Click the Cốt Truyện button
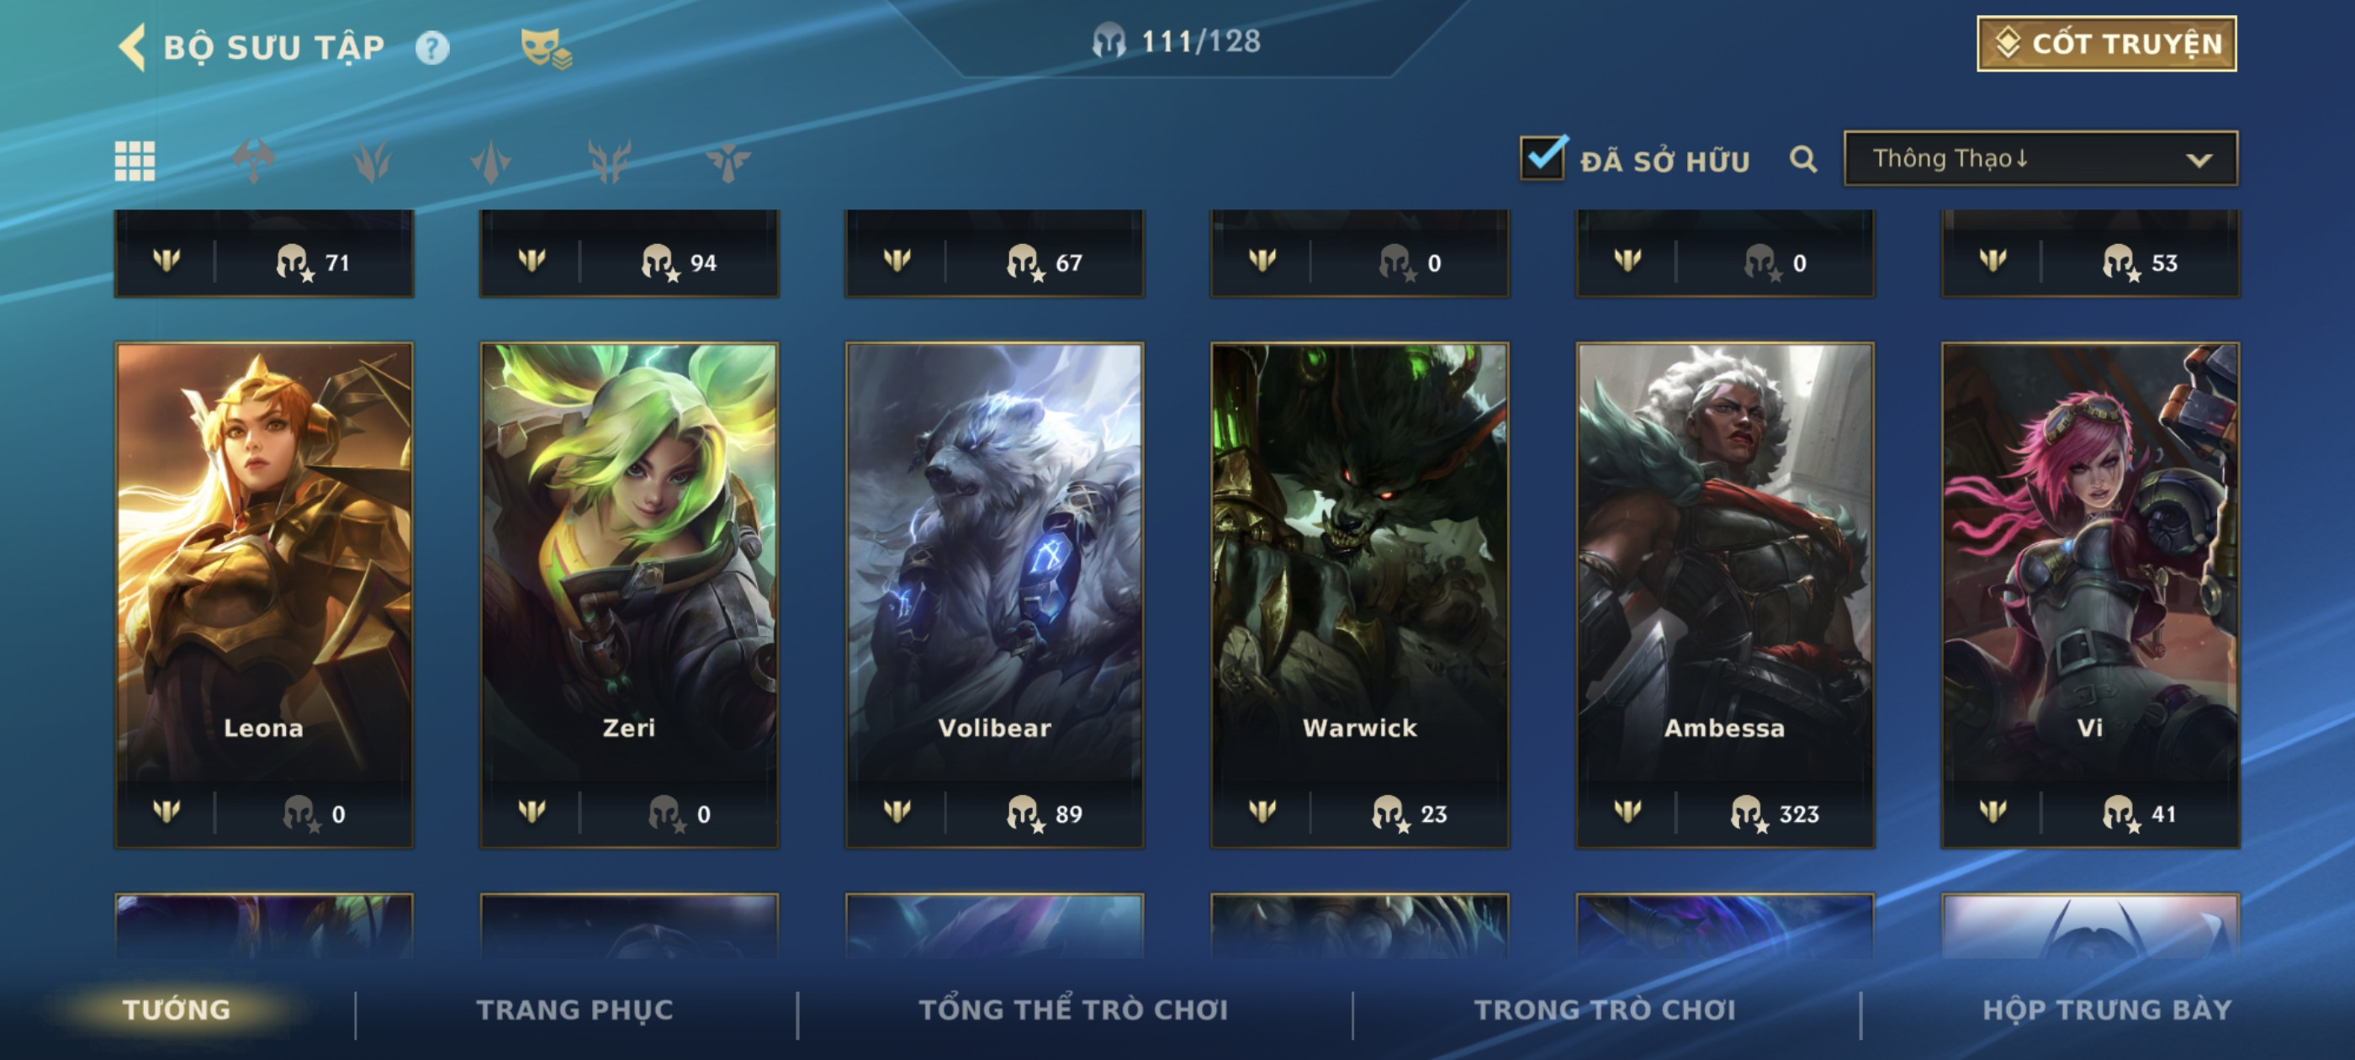The width and height of the screenshot is (2355, 1060). (x=2105, y=43)
